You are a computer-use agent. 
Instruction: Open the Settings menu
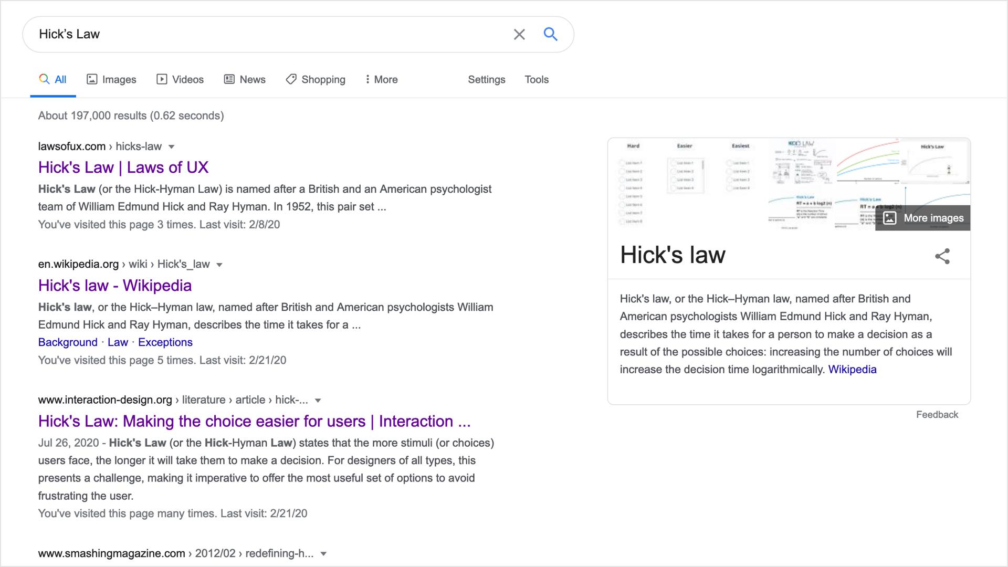tap(486, 79)
